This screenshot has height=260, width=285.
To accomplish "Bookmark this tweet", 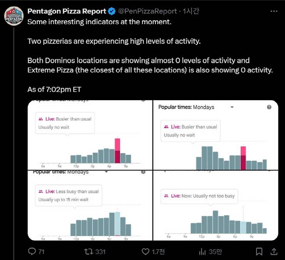I will 259,251.
